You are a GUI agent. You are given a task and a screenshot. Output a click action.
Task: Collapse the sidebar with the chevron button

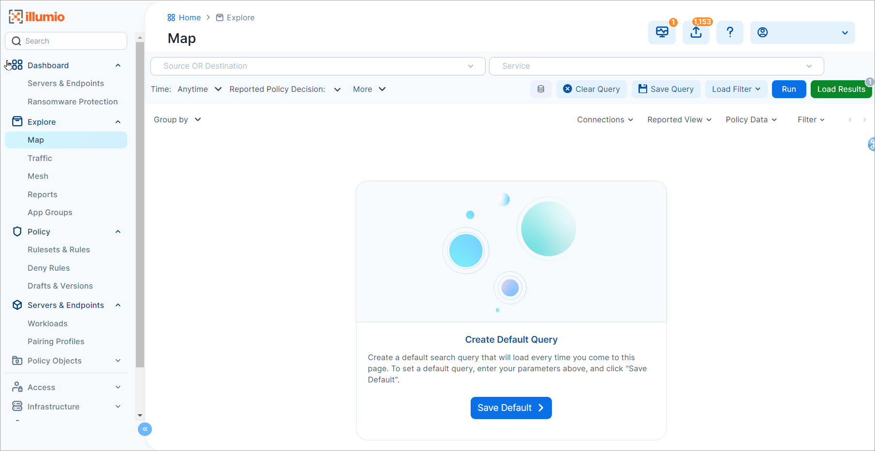[145, 429]
